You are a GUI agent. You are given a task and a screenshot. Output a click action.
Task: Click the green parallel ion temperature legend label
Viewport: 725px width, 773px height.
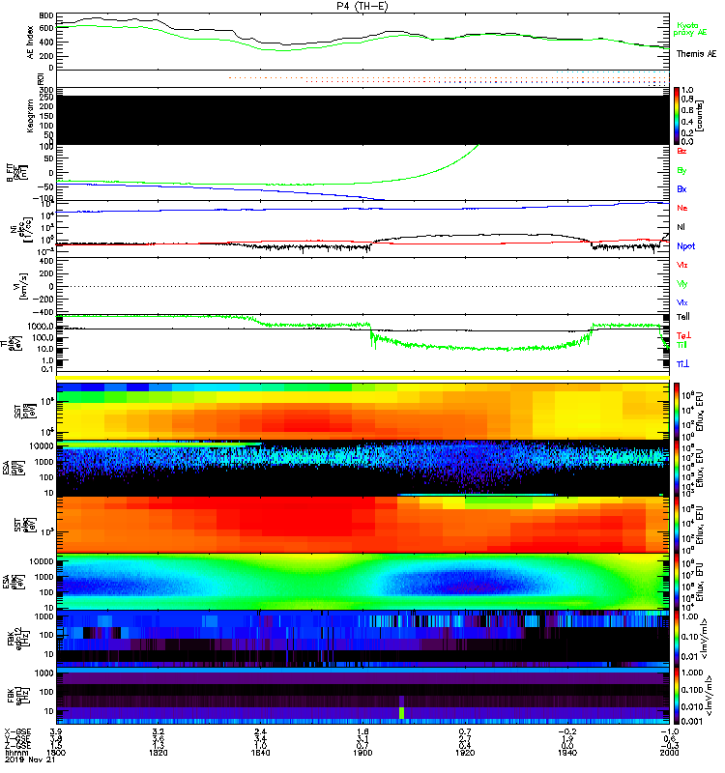pos(681,345)
